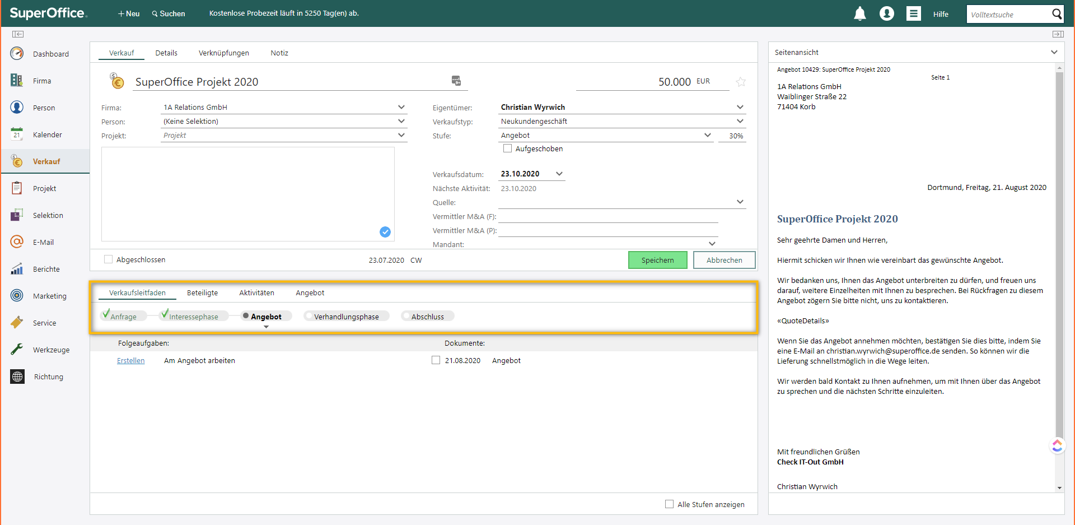Open Werkzeuge wrench icon
This screenshot has width=1075, height=525.
17,350
